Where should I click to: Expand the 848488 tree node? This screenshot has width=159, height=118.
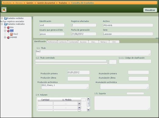[x=5, y=38]
